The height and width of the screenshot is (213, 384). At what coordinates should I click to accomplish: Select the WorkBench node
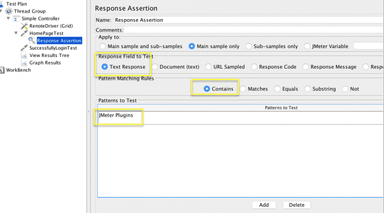(18, 70)
